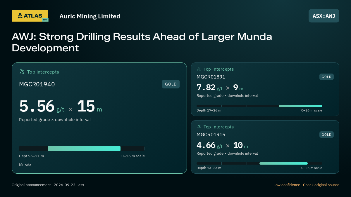Viewport: 351px width, 197px height.
Task: Click the 0–26 m scale label under MGCR01891
Action: [x=312, y=110]
